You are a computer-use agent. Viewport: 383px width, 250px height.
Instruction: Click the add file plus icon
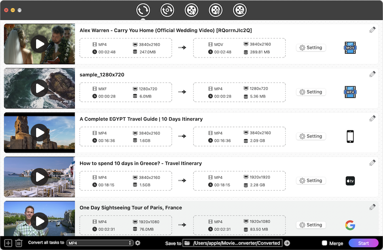[x=8, y=243]
